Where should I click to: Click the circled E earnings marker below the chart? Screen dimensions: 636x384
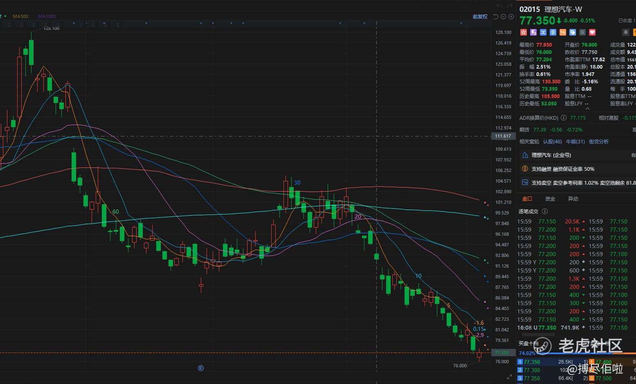tap(201, 368)
